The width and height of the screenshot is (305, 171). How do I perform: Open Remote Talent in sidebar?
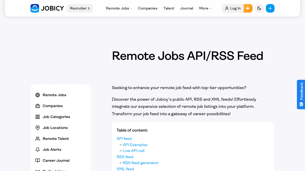(56, 139)
